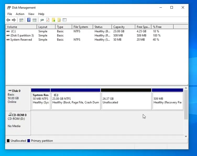Click the 50 MB capacity cell

(117, 40)
